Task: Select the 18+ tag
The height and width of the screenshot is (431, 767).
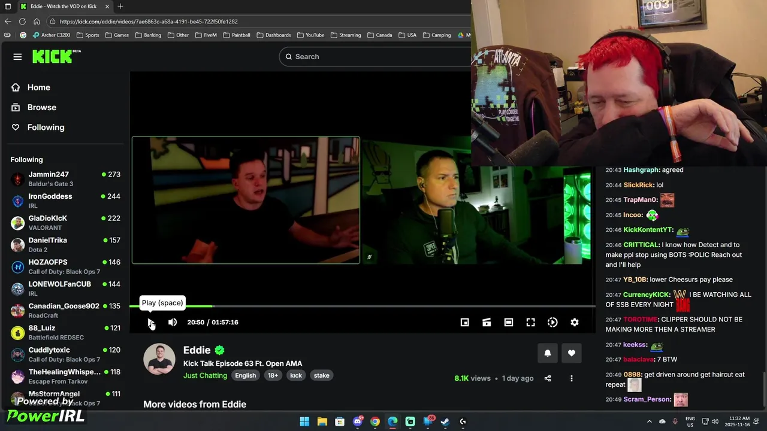Action: point(273,375)
